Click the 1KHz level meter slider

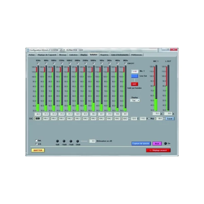pos(101,88)
